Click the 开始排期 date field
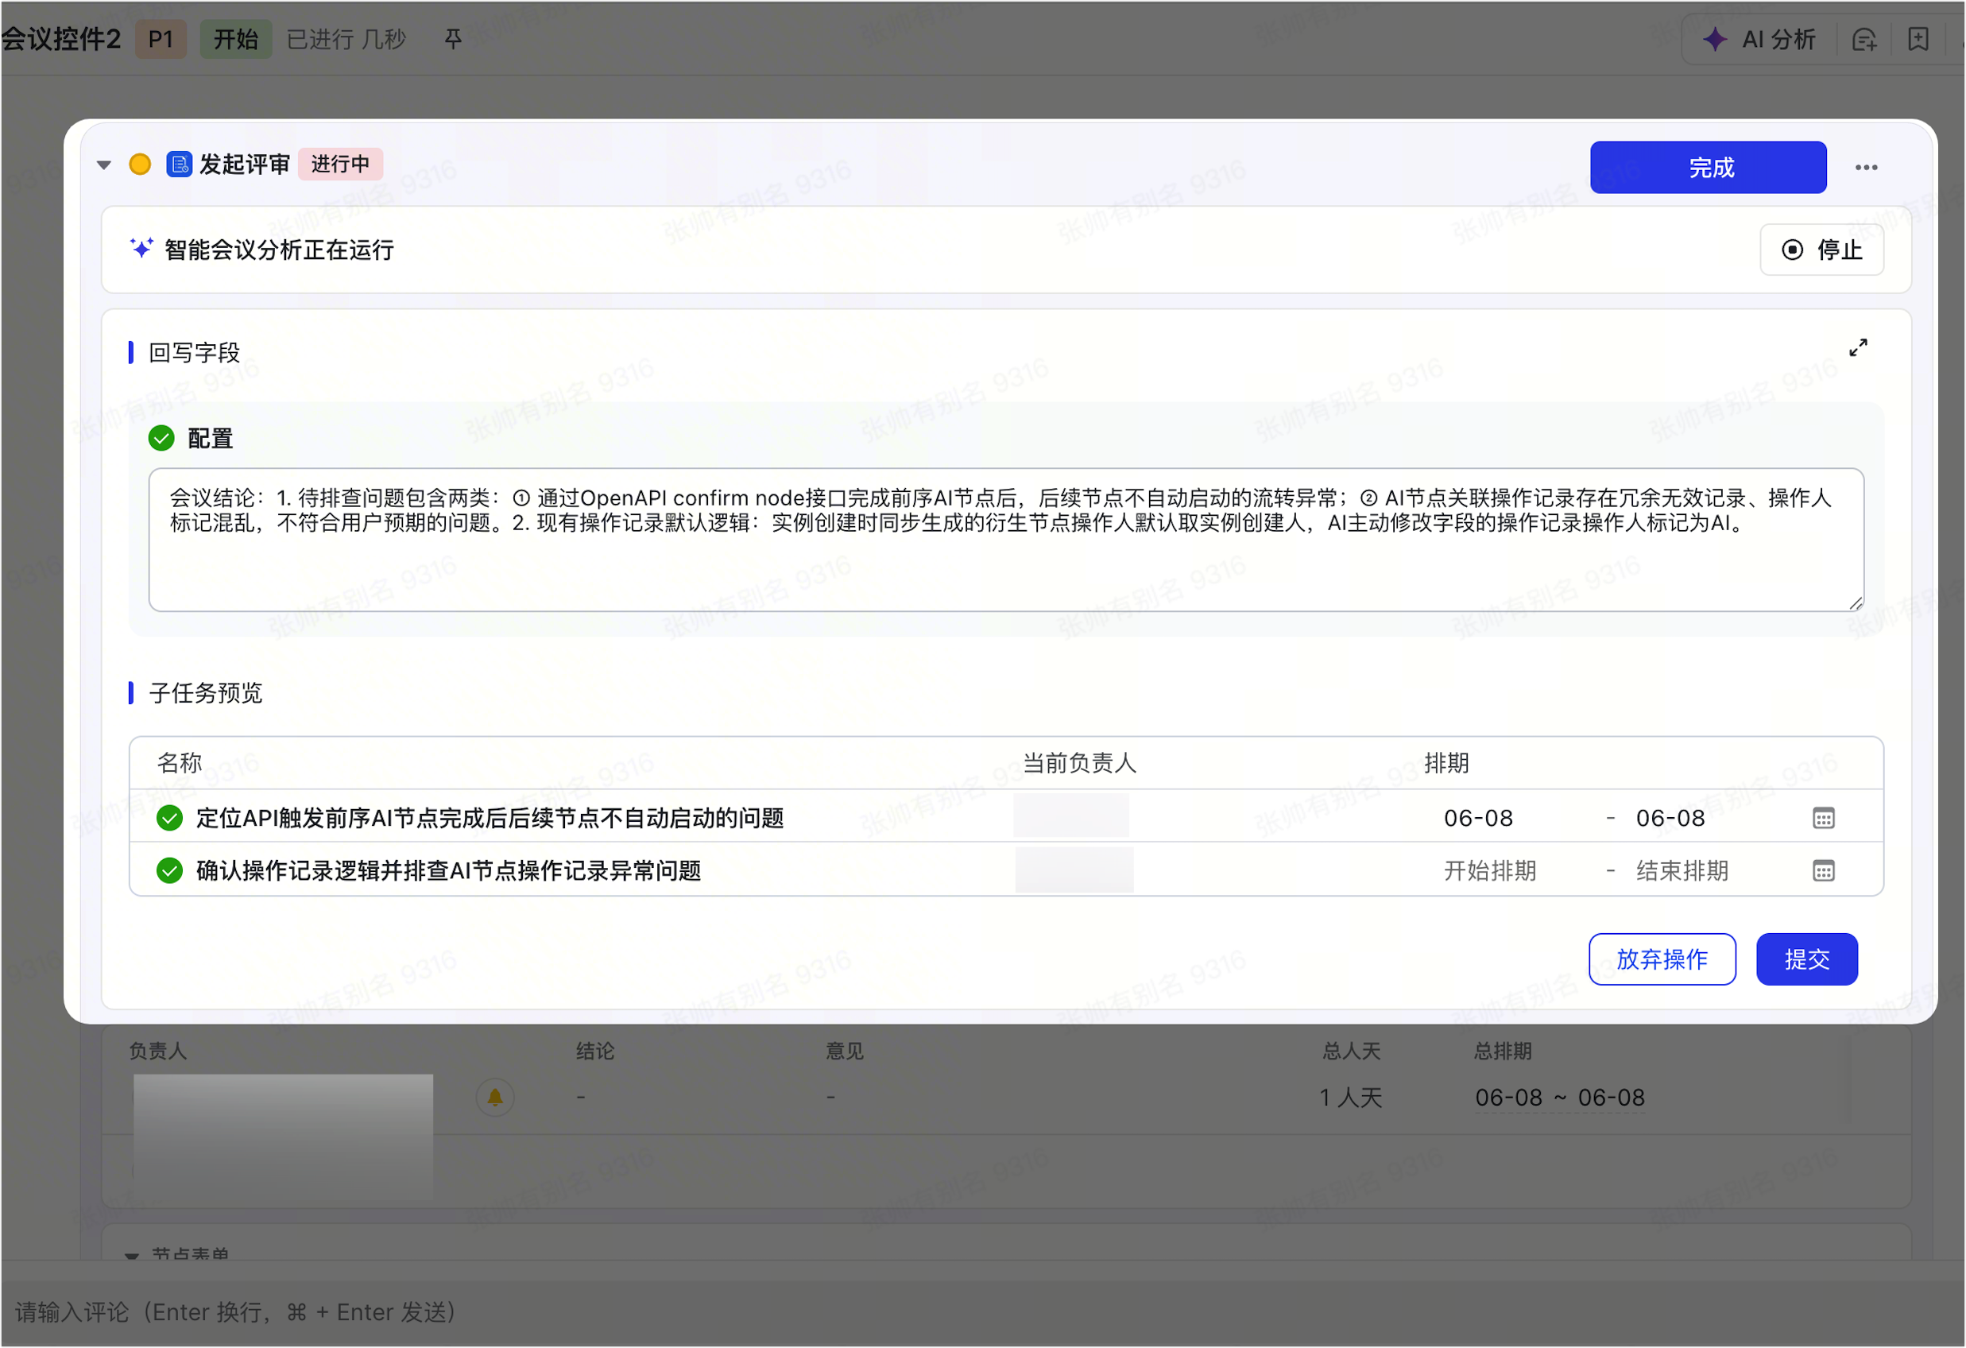Viewport: 1966px width, 1348px height. coord(1490,871)
